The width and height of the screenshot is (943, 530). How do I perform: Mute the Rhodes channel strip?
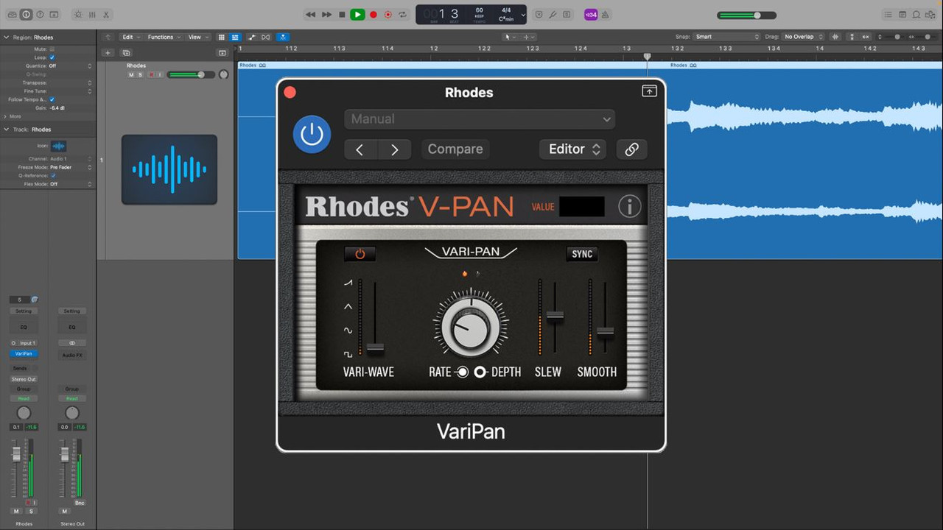pos(16,511)
